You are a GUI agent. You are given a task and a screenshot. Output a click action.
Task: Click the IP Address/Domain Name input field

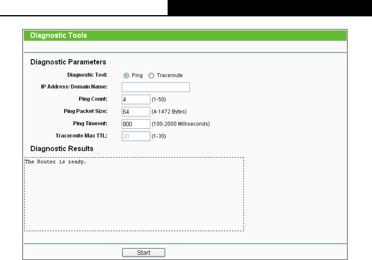156,87
